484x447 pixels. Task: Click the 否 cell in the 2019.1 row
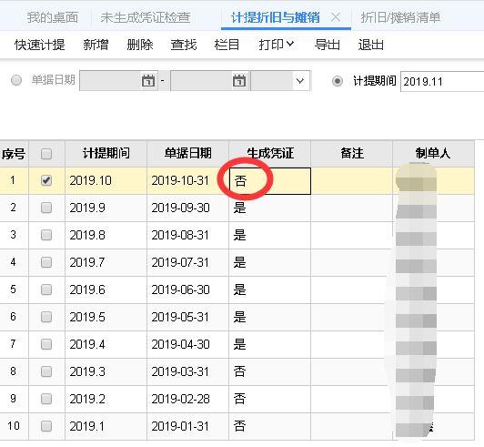click(270, 426)
